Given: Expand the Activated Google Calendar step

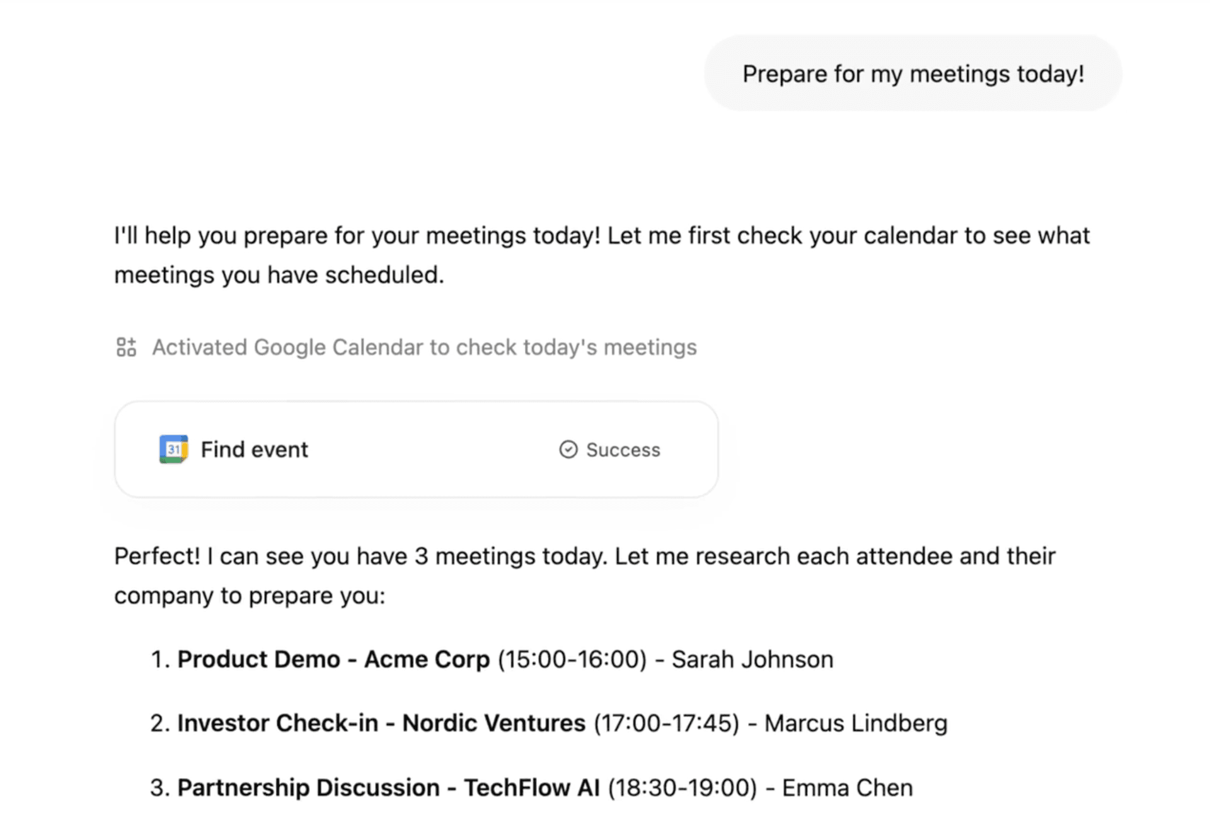Looking at the screenshot, I should [x=424, y=347].
